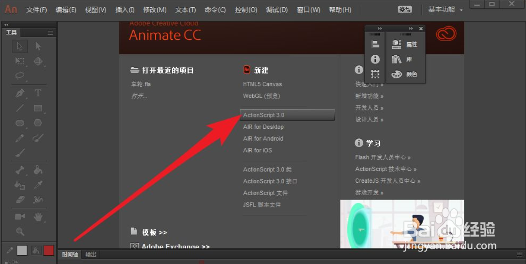Open the 新增功能 » link
This screenshot has height=264, width=526.
(369, 96)
